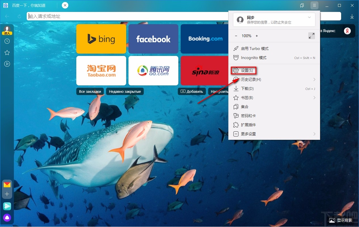
Task: Open the Все закладки button
Action: [90, 91]
